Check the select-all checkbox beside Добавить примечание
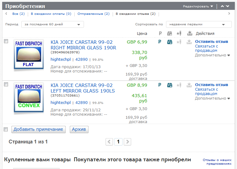Viewport: 237px width, 169px height. point(6,129)
